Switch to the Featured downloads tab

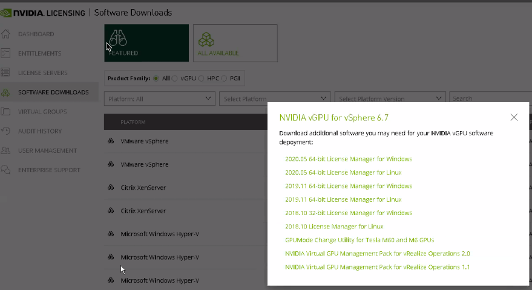point(146,43)
